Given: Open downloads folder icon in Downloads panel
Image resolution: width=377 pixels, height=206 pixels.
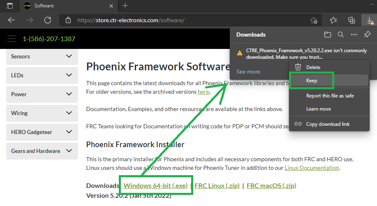Looking at the screenshot, I should coord(328,35).
